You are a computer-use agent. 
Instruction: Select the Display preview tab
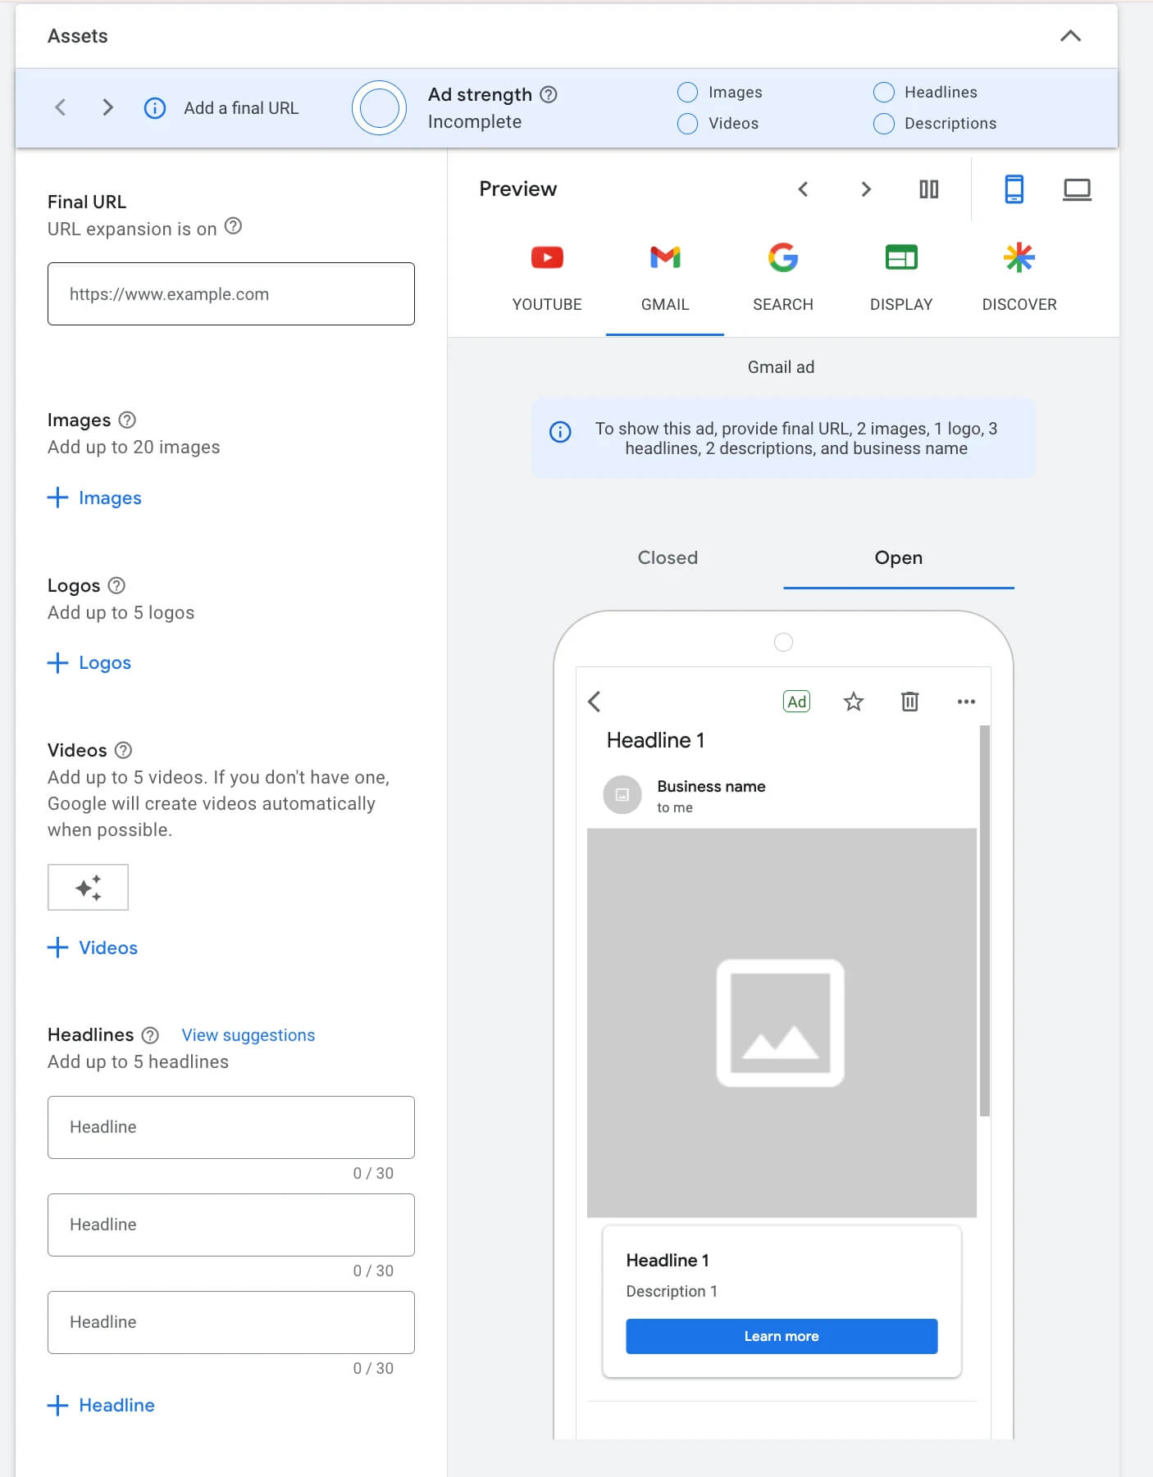[x=901, y=279]
